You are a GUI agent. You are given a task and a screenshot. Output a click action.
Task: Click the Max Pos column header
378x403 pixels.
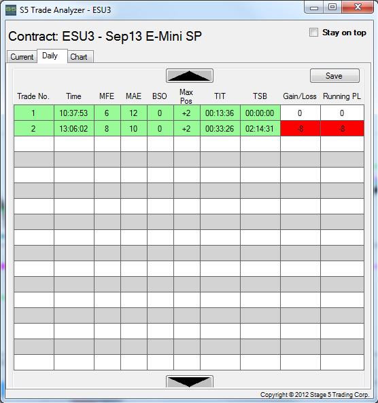[186, 96]
